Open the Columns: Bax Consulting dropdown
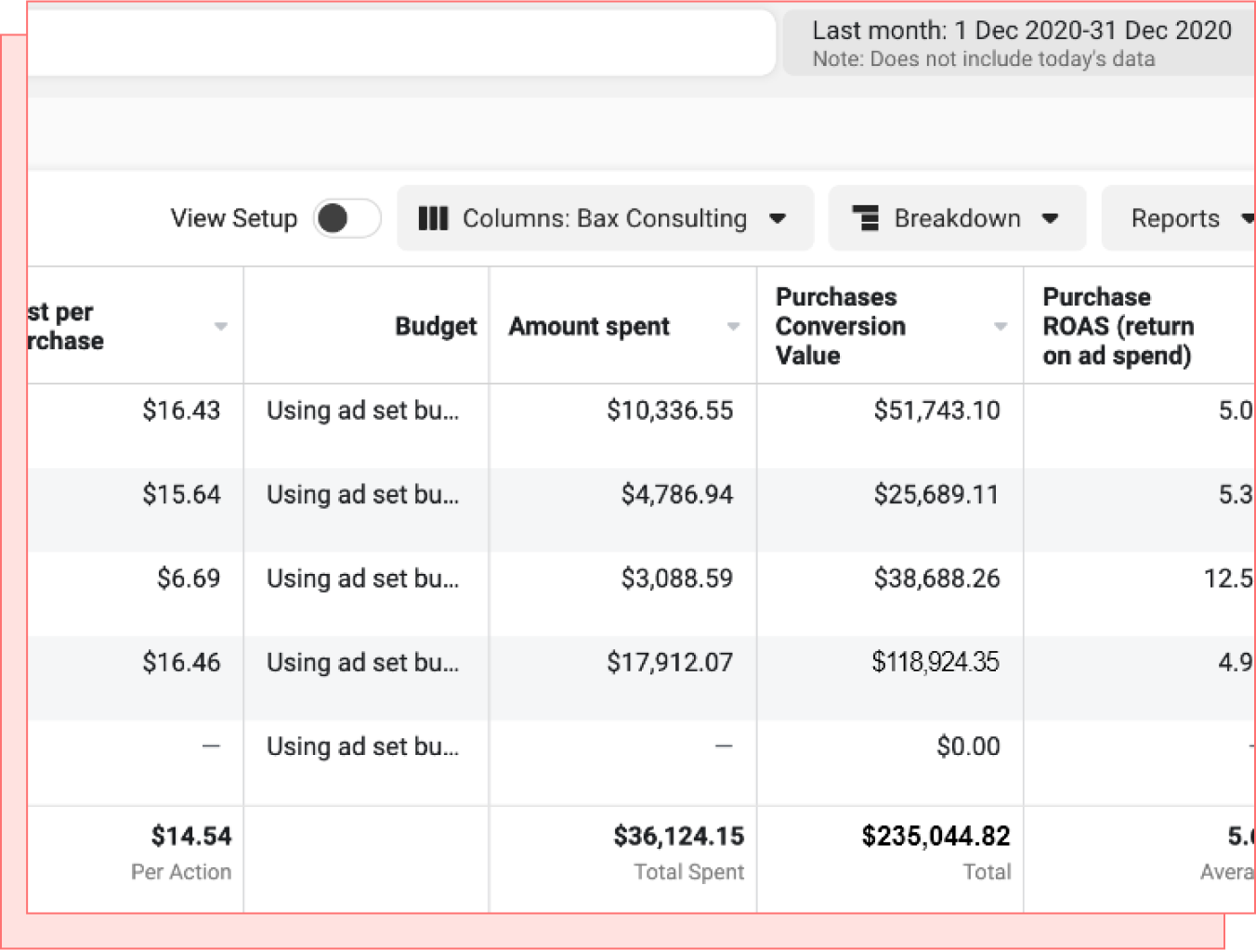This screenshot has width=1256, height=950. (605, 218)
